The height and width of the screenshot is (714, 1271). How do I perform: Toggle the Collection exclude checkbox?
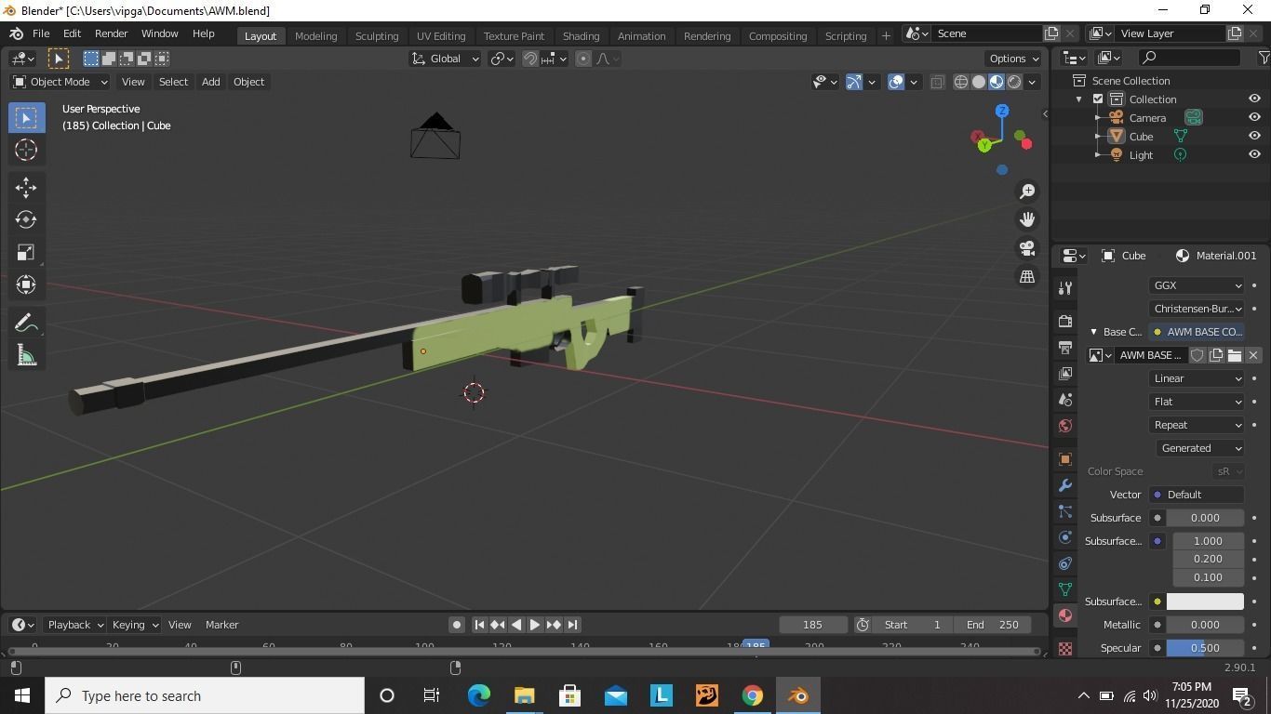point(1098,99)
